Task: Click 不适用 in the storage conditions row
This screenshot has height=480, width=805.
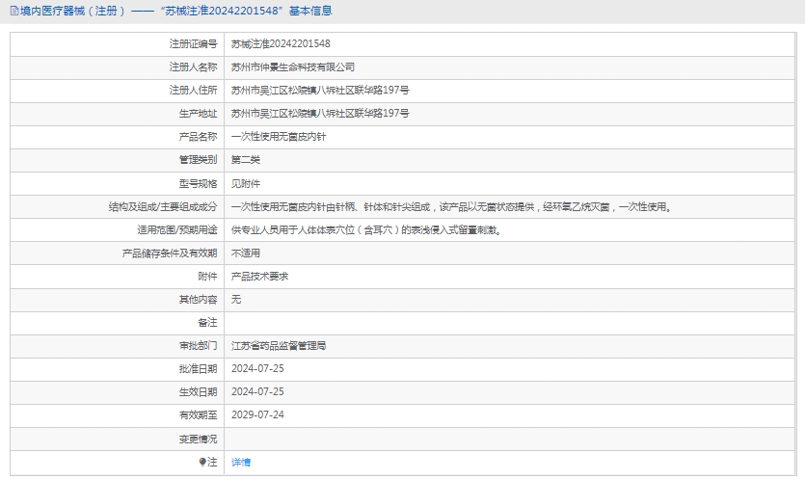Action: point(246,253)
